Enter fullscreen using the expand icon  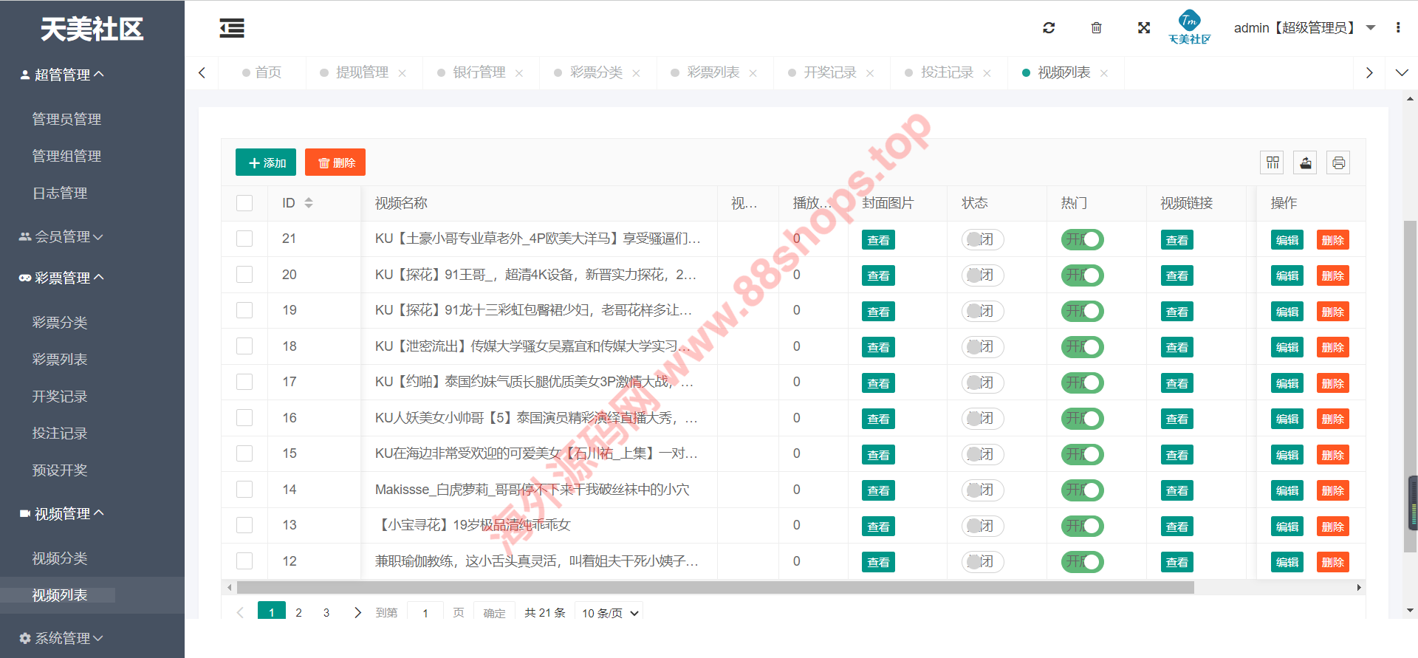coord(1144,28)
